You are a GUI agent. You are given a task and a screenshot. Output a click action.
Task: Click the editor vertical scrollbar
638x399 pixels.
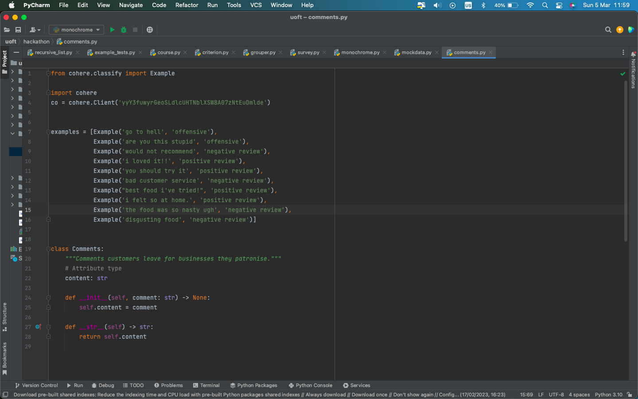tap(626, 160)
